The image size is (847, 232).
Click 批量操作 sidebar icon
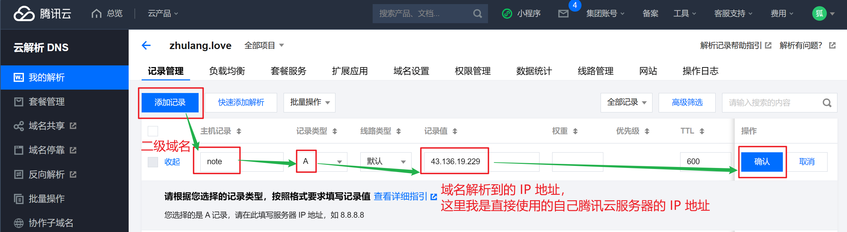(x=18, y=199)
